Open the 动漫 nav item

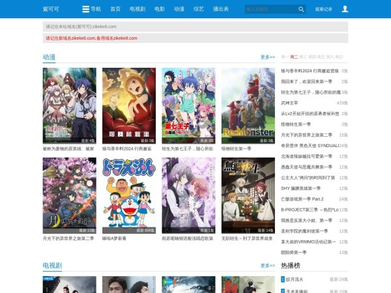179,9
